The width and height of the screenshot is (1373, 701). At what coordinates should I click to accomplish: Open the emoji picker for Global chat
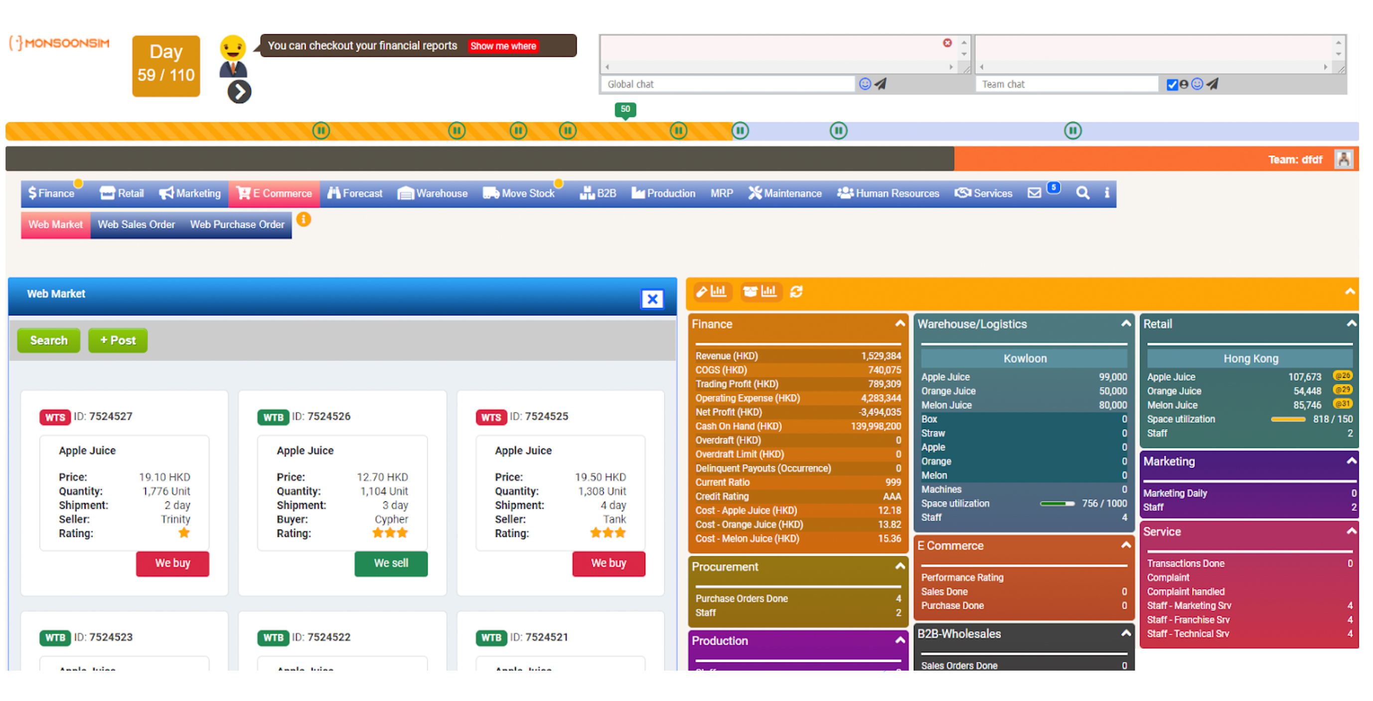pos(865,84)
